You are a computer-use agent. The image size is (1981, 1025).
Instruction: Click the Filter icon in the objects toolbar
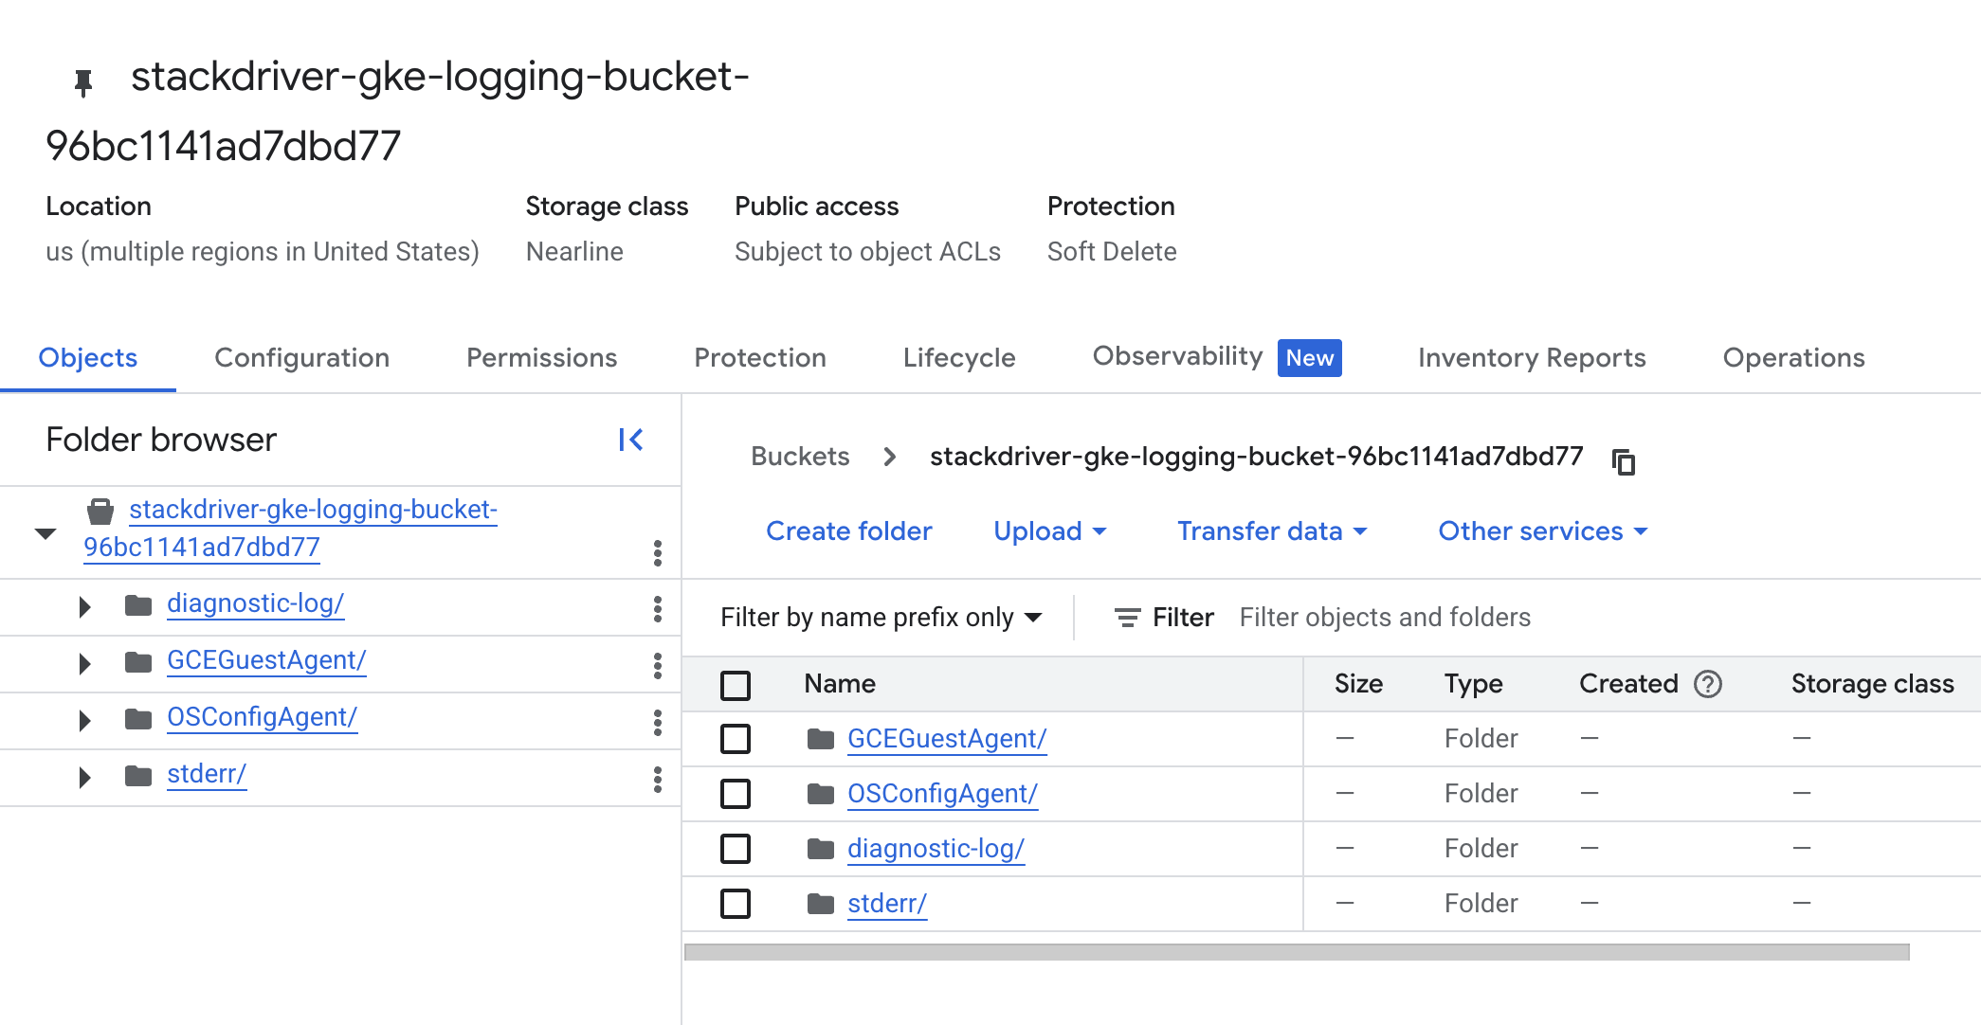click(x=1127, y=618)
